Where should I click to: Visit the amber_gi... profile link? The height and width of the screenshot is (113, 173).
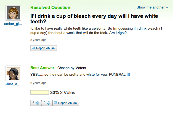click(x=13, y=24)
